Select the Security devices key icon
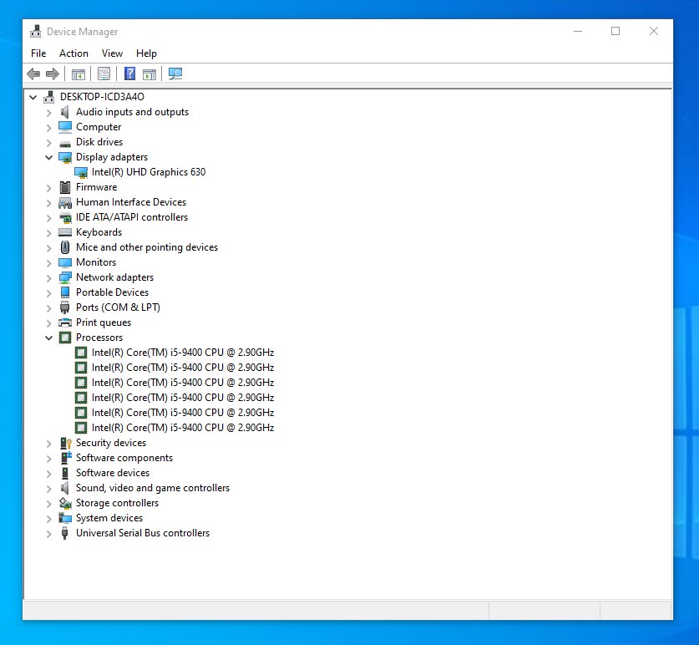The width and height of the screenshot is (699, 645). pos(65,443)
